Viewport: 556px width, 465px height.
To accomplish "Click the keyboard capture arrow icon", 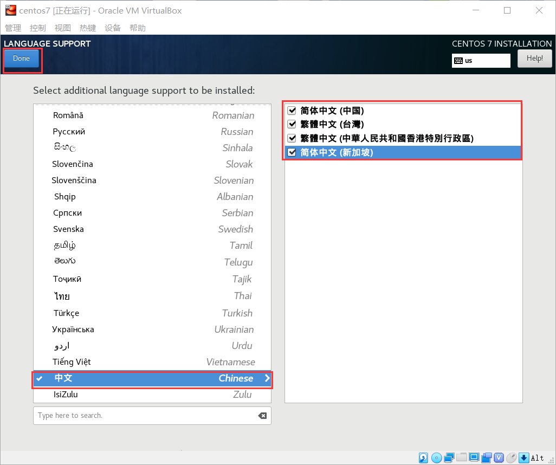I will coord(523,457).
